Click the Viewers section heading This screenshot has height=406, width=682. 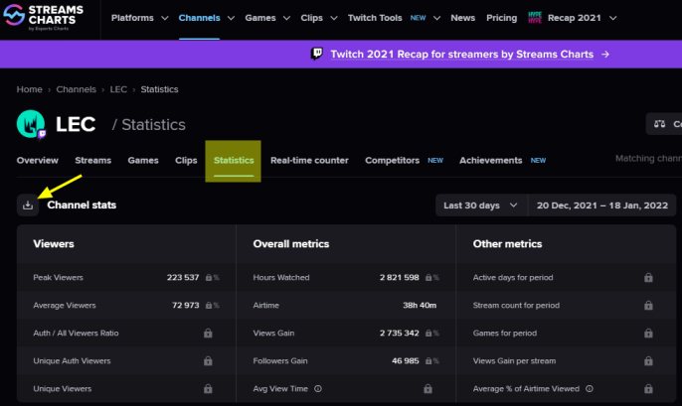(54, 244)
